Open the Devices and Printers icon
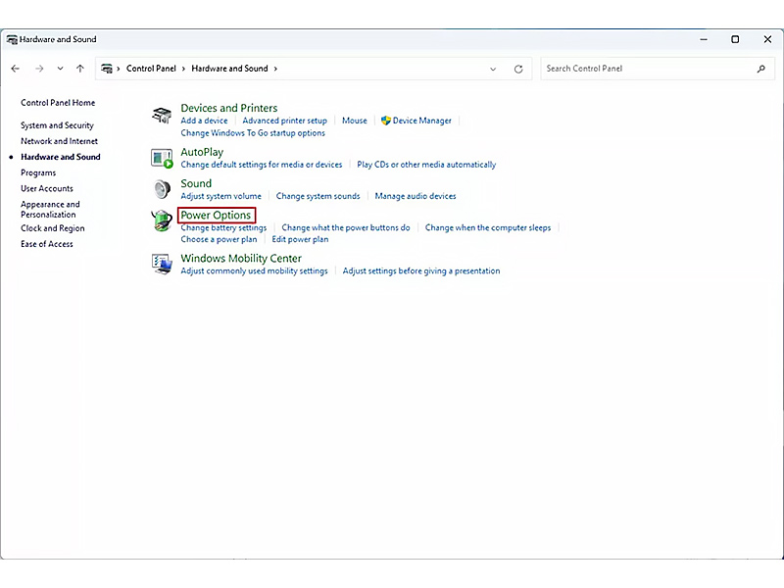The width and height of the screenshot is (784, 588). pos(162,116)
